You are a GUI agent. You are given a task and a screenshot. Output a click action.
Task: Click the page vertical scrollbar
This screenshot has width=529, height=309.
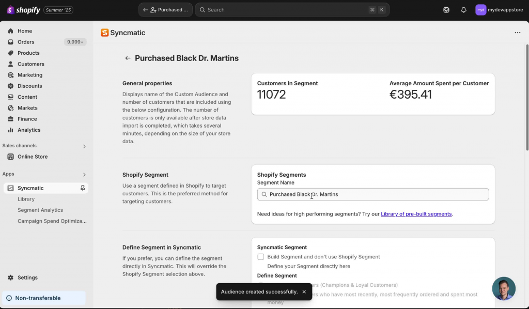[527, 98]
